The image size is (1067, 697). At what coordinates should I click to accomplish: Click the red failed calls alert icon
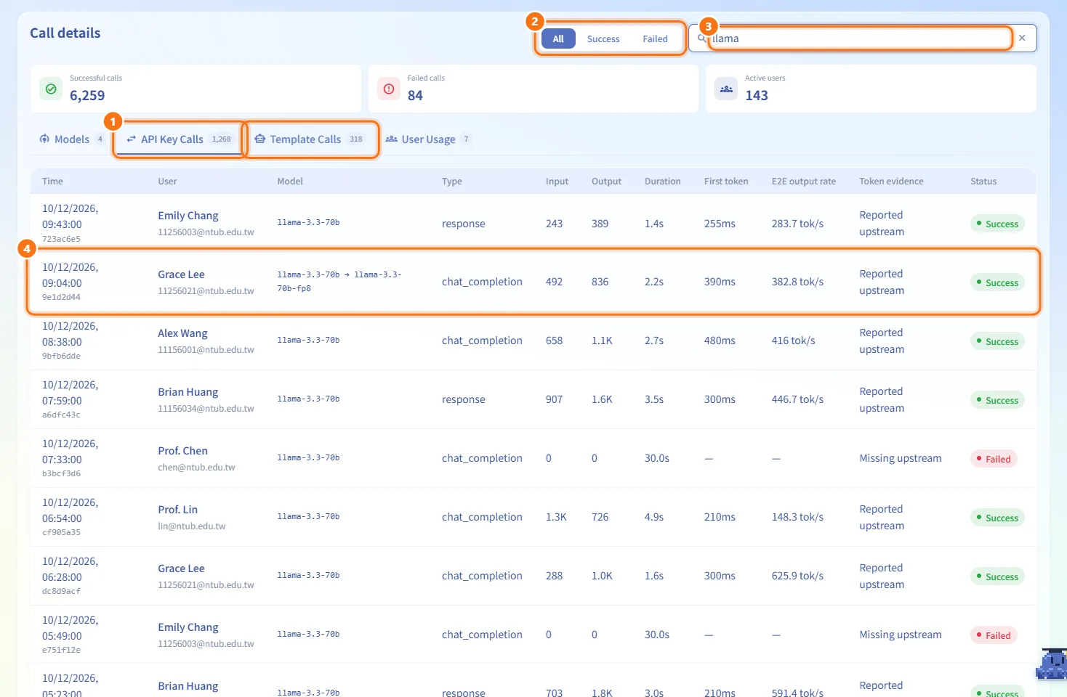point(389,89)
